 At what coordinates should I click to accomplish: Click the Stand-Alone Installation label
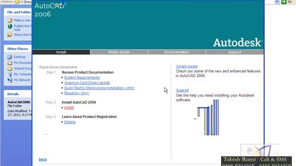(x=58, y=67)
